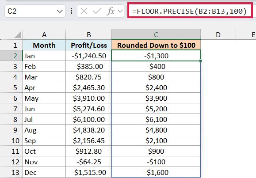This screenshot has width=256, height=178.
Task: Select column C header
Action: click(156, 34)
